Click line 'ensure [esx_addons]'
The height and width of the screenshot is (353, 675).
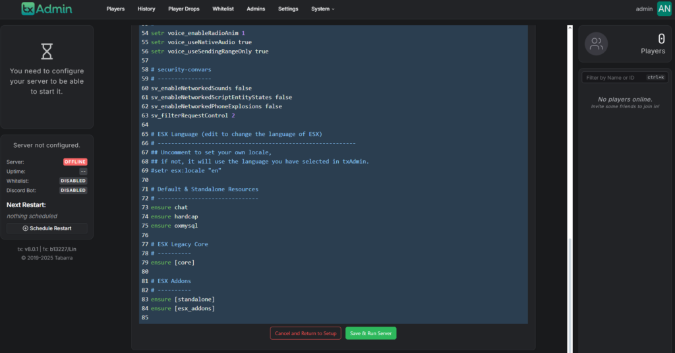pos(183,308)
